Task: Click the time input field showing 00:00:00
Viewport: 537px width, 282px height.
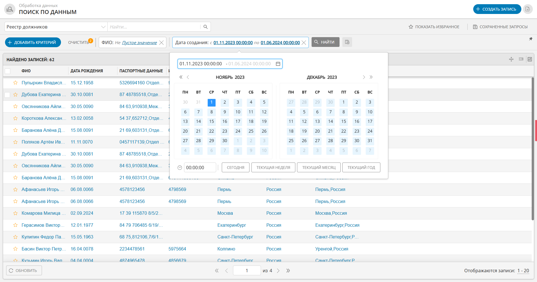Action: [200, 168]
